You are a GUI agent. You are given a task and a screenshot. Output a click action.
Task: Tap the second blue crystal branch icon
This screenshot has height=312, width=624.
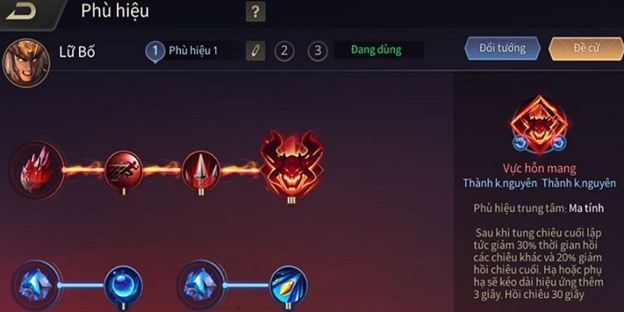202,285
